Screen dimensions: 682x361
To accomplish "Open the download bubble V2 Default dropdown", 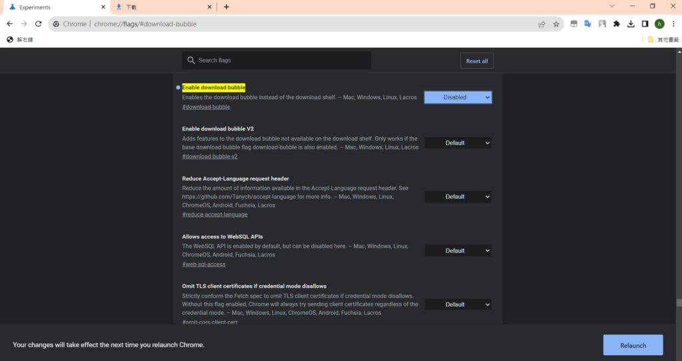I will coord(458,143).
